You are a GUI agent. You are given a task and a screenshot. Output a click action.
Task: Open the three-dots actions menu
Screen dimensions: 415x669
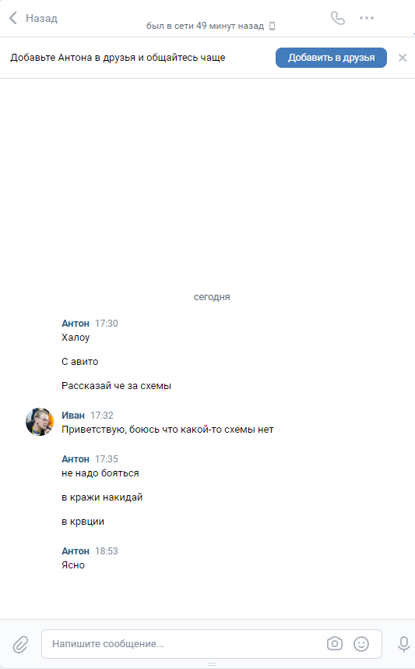[367, 18]
